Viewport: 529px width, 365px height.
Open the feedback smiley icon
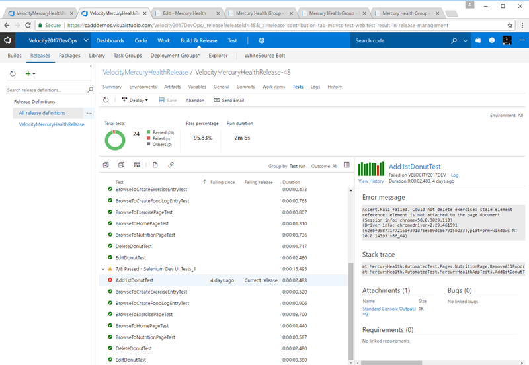tap(492, 40)
